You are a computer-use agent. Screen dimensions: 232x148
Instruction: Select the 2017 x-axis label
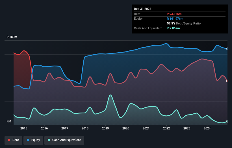click(65, 128)
